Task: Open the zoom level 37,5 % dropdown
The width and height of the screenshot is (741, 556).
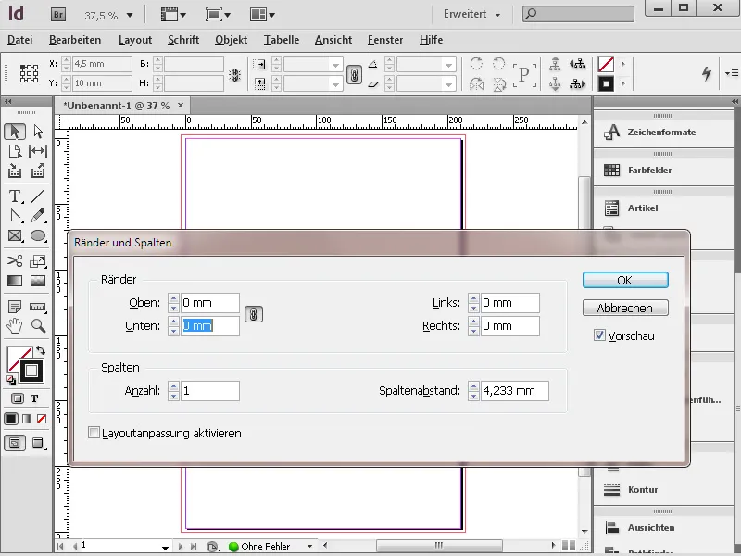Action: 130,16
